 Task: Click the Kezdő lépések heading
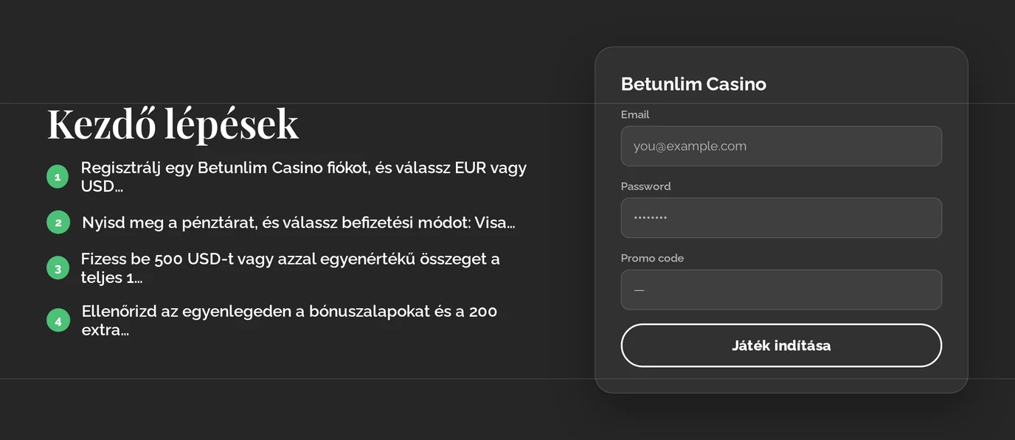173,124
